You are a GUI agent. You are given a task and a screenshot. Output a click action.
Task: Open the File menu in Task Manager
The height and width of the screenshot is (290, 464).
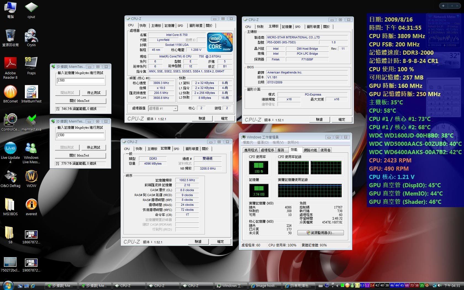coord(247,143)
